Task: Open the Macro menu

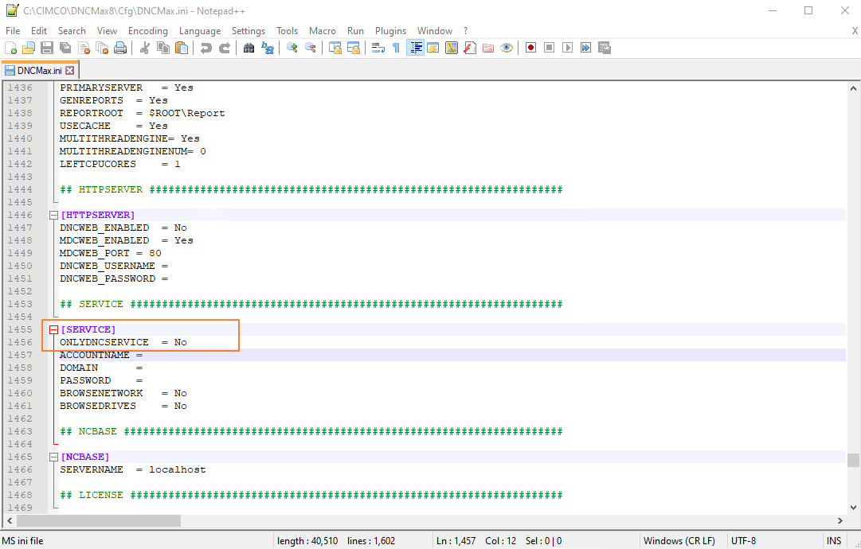Action: click(323, 31)
